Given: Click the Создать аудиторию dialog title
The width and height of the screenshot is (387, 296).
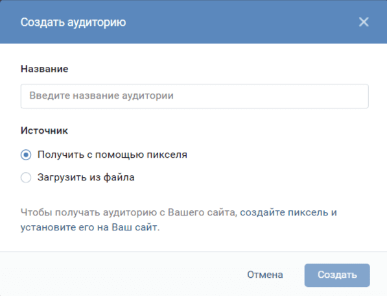Looking at the screenshot, I should click(73, 22).
